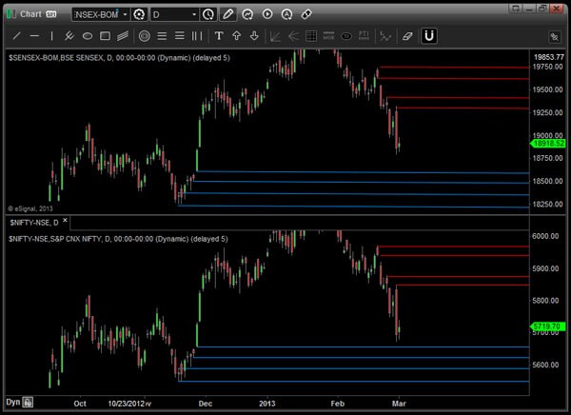Select the Andrews pitchfork tool
This screenshot has width=571, height=415.
pyautogui.click(x=69, y=36)
